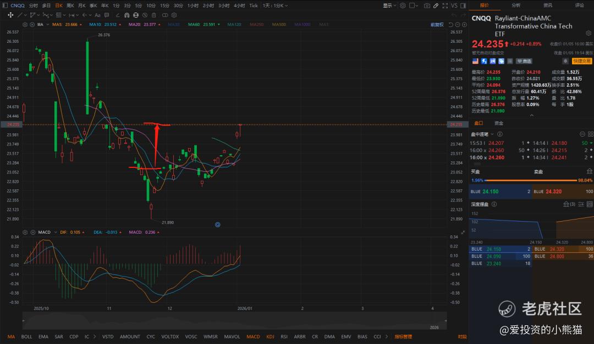Switch to 资金 capital tab
This screenshot has height=344, width=594.
[498, 123]
